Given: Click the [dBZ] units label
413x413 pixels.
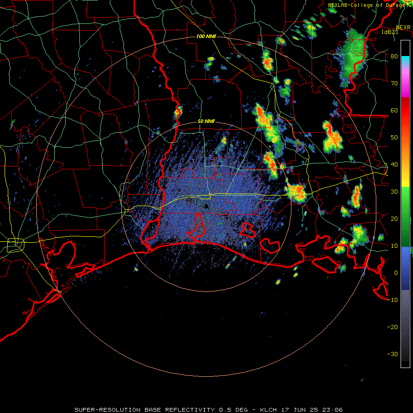Looking at the screenshot, I should (x=390, y=32).
